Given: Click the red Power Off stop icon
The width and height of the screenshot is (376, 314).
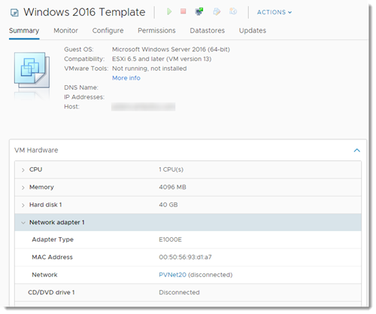Looking at the screenshot, I should [183, 11].
